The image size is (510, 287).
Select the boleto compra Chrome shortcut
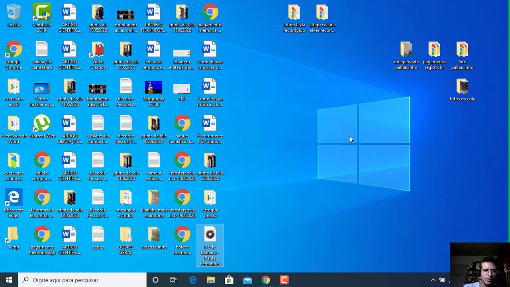(42, 167)
